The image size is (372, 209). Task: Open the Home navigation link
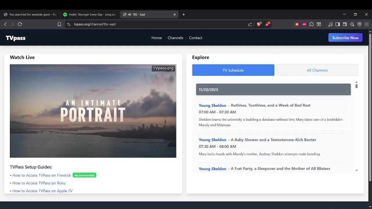pos(157,38)
